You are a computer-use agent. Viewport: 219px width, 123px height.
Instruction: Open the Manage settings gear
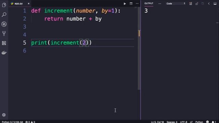tap(4, 115)
